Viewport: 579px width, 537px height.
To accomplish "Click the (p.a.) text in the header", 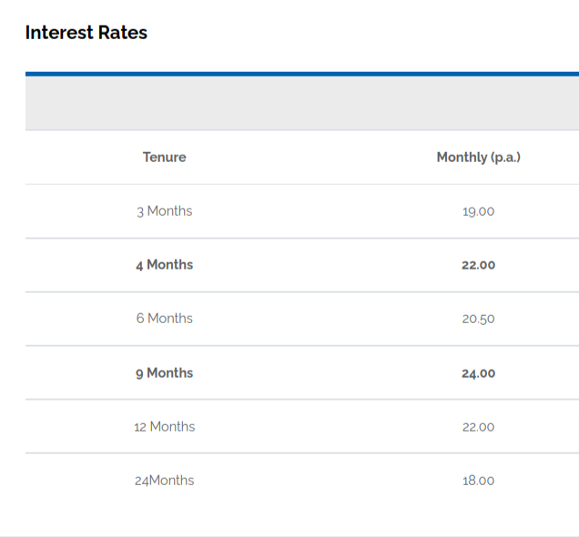I will point(505,157).
